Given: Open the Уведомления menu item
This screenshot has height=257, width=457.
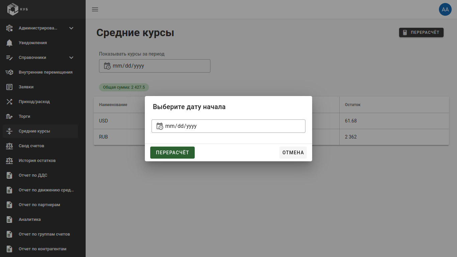Looking at the screenshot, I should 40,43.
